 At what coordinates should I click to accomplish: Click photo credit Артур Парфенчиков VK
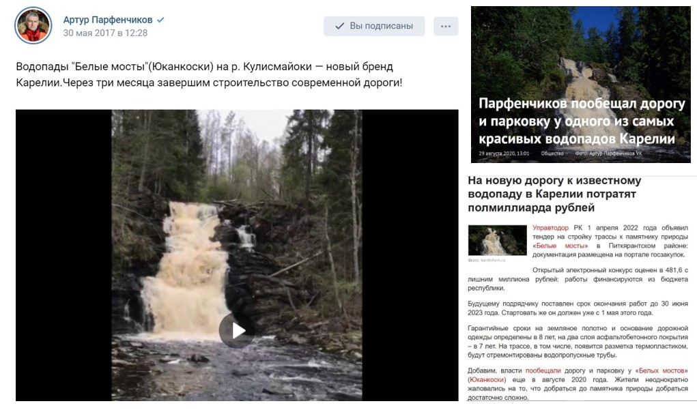(x=608, y=153)
